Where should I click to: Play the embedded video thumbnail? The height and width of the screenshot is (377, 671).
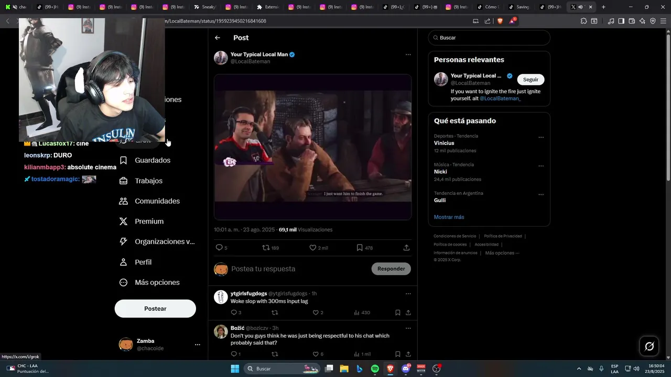pos(312,147)
